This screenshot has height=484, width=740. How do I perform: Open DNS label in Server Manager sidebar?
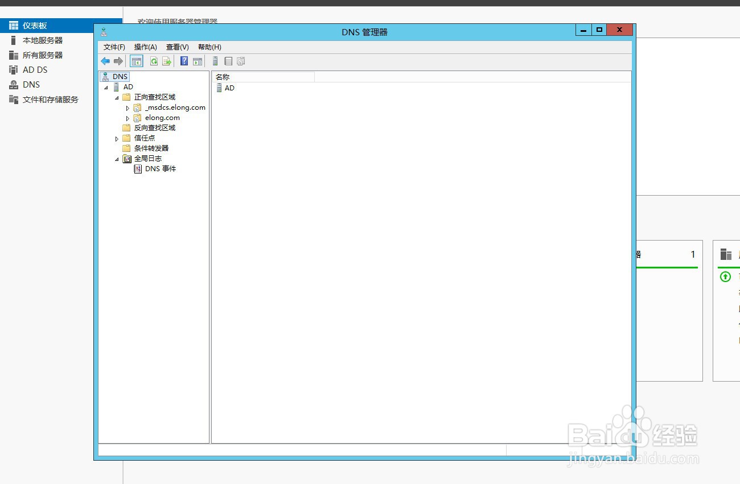point(31,85)
